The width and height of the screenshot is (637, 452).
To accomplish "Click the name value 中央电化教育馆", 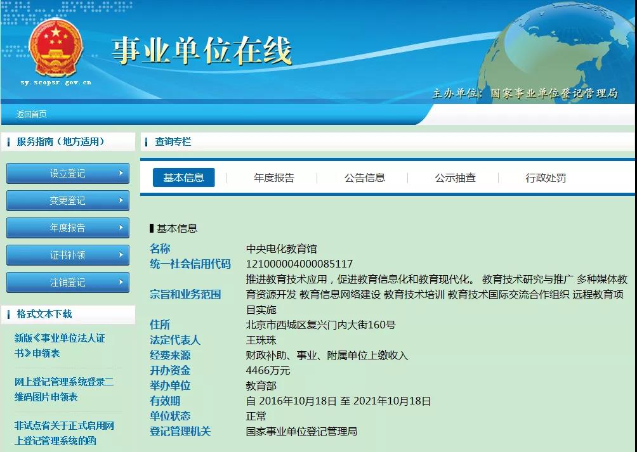I will tap(281, 249).
